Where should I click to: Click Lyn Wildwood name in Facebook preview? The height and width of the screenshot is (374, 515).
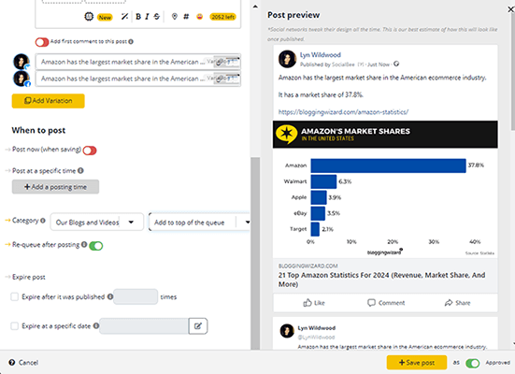click(321, 55)
